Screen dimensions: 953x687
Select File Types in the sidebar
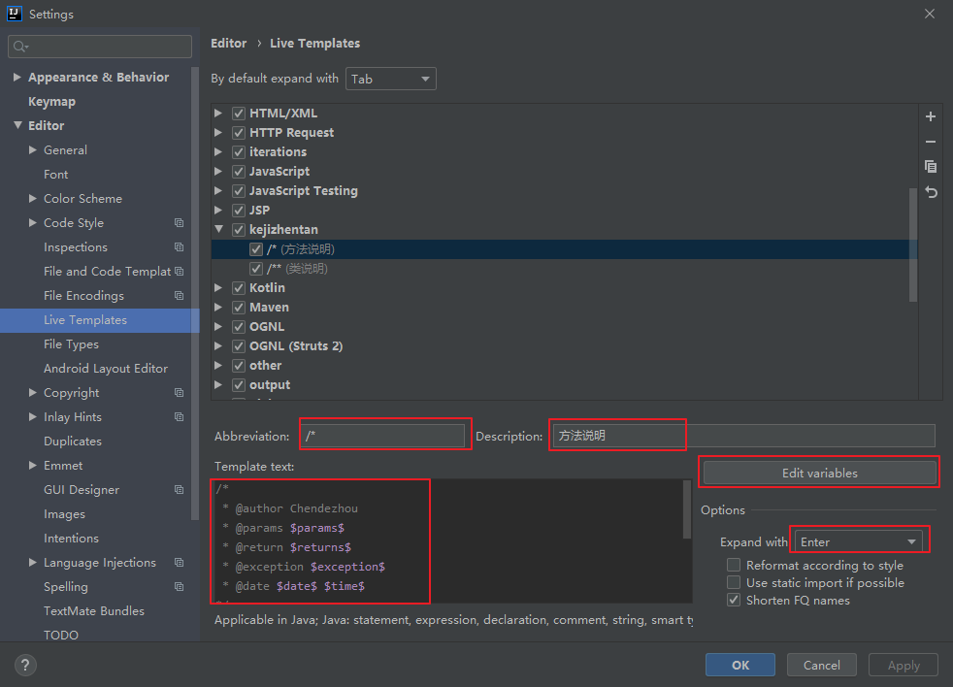[x=71, y=344]
